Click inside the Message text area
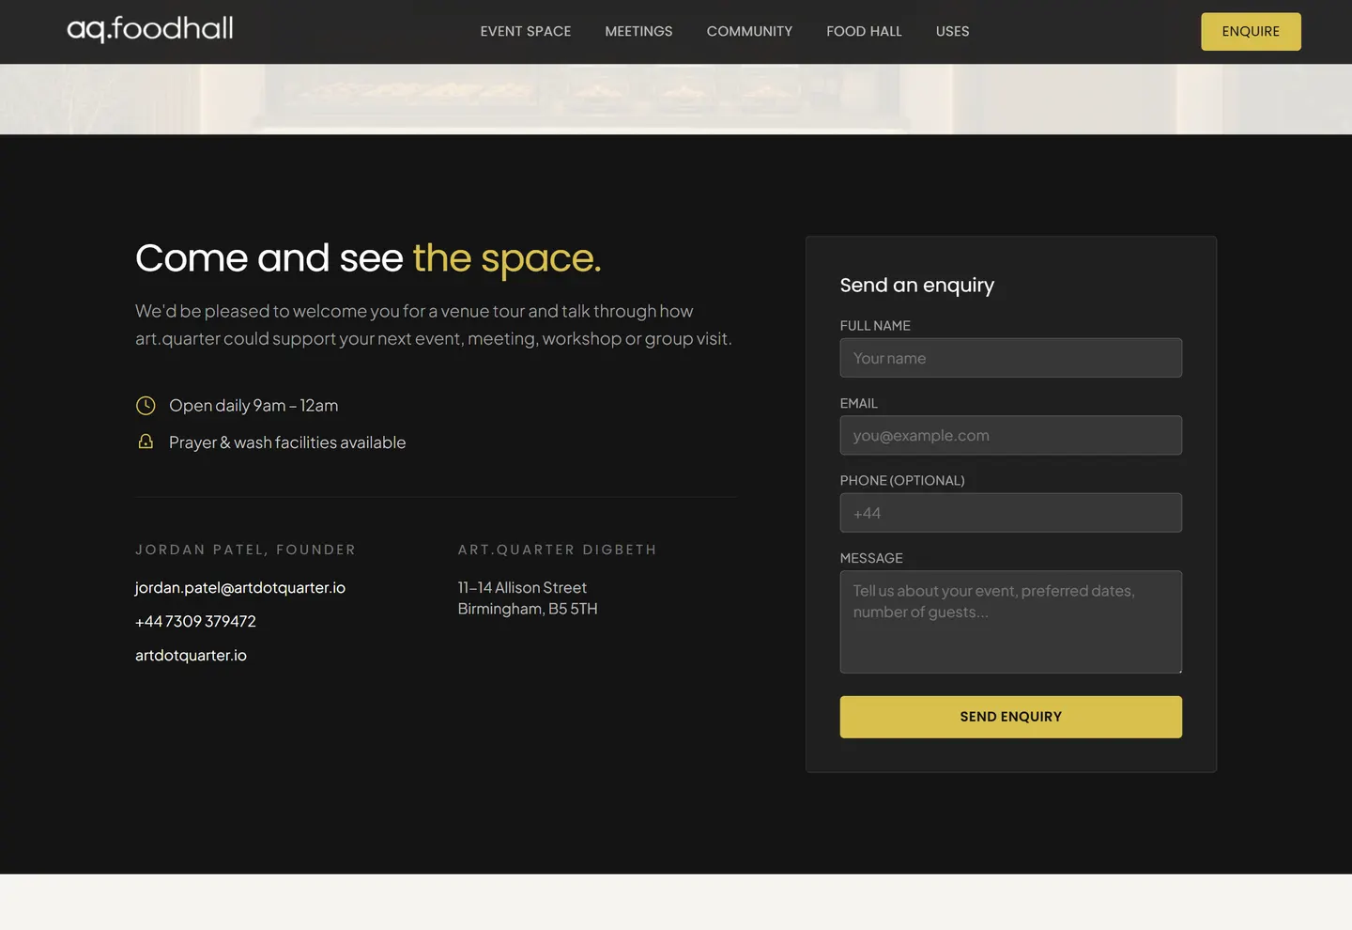Image resolution: width=1352 pixels, height=930 pixels. (1010, 622)
